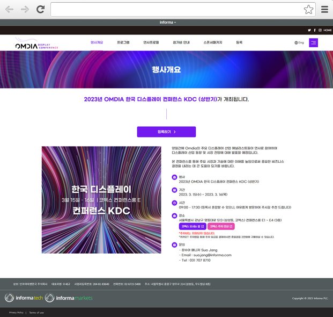Image resolution: width=333 pixels, height=317 pixels.
Task: Click the informa tech footer logo
Action: coord(24,298)
